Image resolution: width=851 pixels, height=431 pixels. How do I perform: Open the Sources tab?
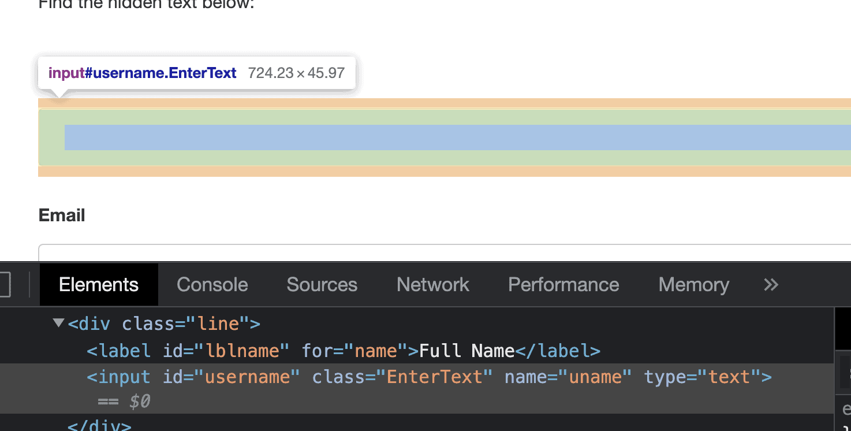point(321,284)
